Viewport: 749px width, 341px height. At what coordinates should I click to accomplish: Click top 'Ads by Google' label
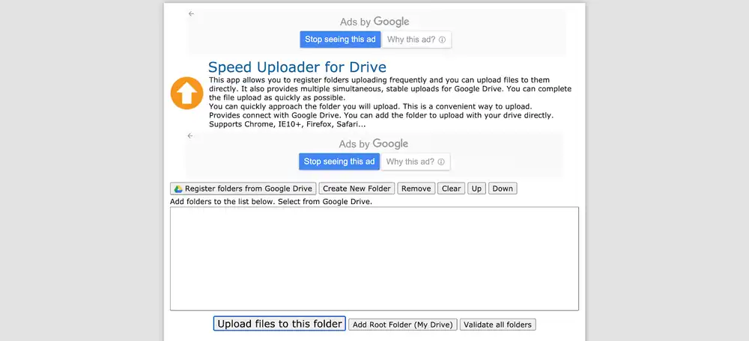(374, 22)
